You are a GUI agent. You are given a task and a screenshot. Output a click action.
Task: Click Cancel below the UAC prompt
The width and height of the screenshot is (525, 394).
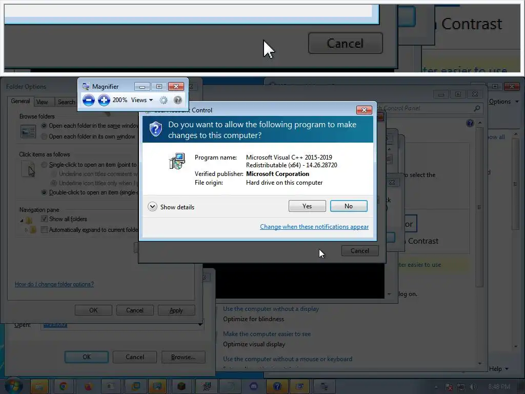click(360, 251)
